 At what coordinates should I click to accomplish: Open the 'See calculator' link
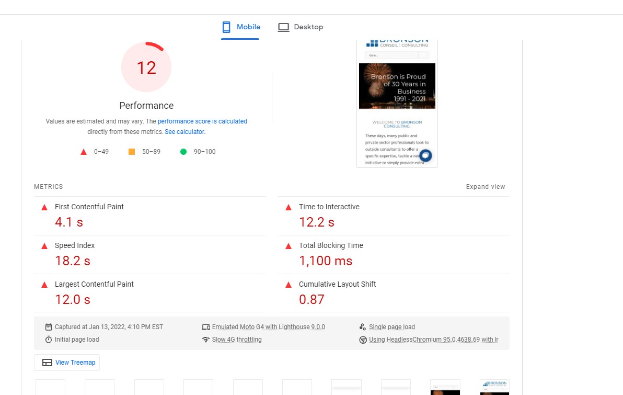point(184,132)
